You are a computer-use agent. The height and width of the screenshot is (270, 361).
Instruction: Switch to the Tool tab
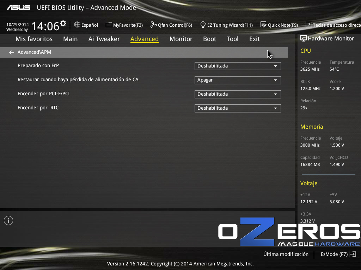233,39
